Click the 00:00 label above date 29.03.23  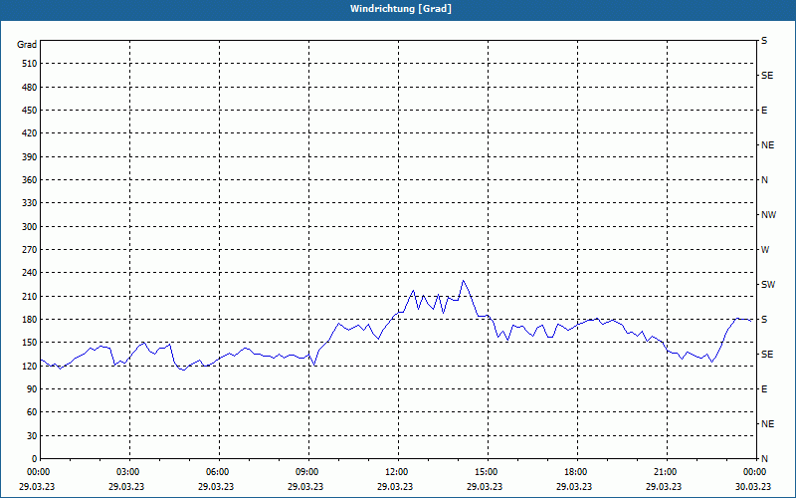(41, 472)
